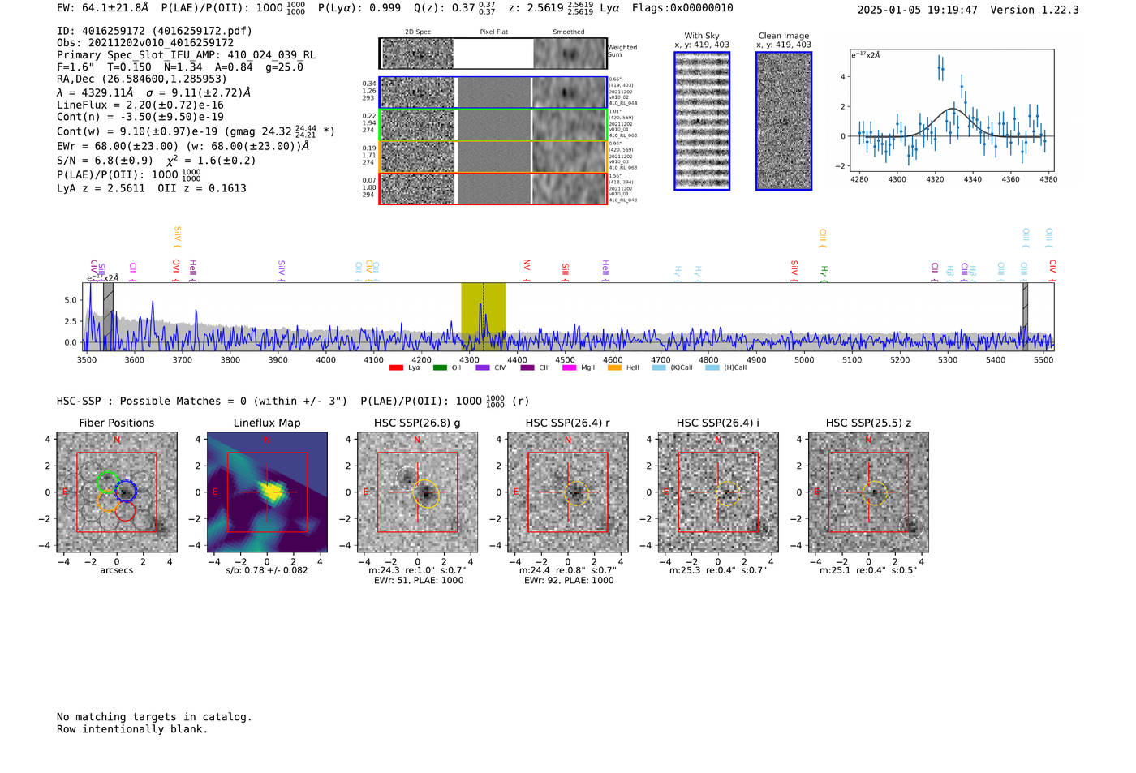Click the Gaussian emission line fit plot
This screenshot has width=1136, height=773.
tap(951, 110)
